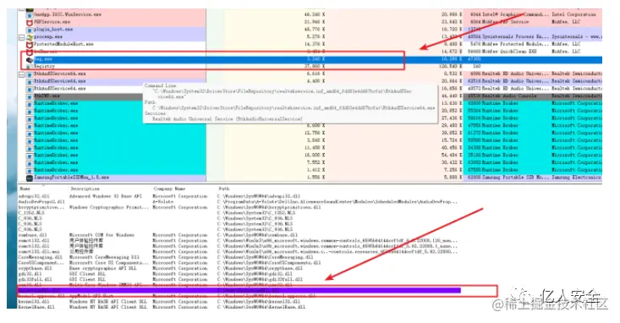Click the RtkUWP.exe process icon

pyautogui.click(x=30, y=96)
